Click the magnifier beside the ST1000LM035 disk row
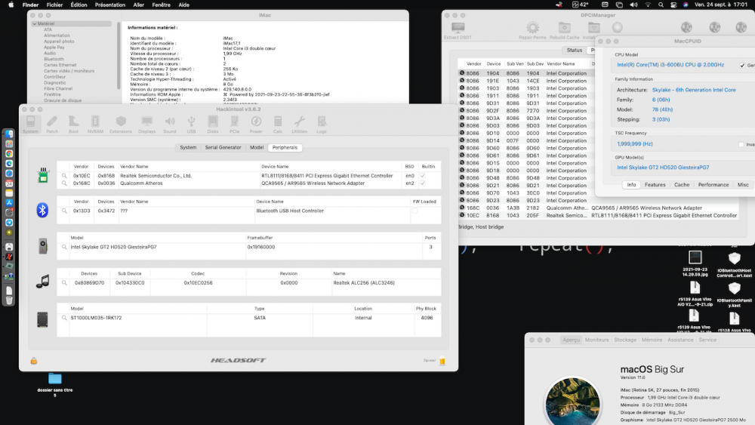 tap(64, 318)
